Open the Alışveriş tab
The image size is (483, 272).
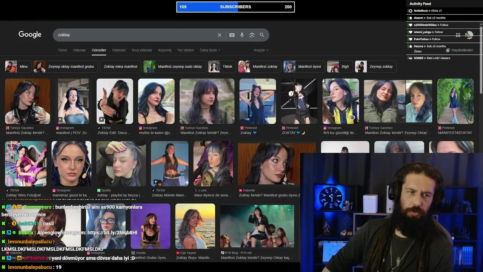point(165,50)
